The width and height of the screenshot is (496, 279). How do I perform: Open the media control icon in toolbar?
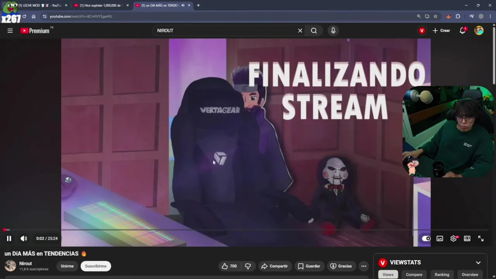[472, 16]
